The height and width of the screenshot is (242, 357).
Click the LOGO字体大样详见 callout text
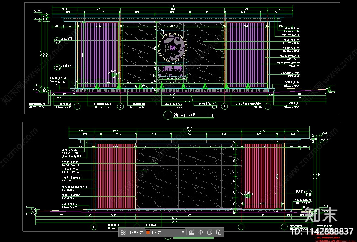202,104
